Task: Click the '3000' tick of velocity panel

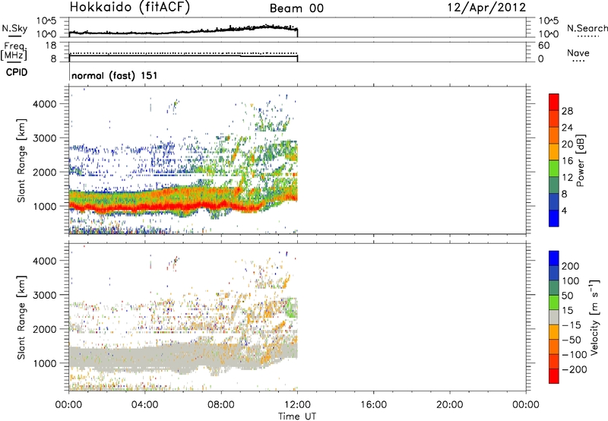Action: click(44, 295)
